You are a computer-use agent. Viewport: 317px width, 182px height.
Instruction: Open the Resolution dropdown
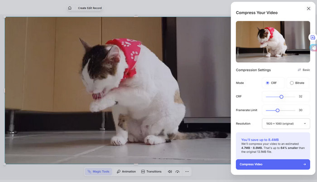click(x=286, y=124)
